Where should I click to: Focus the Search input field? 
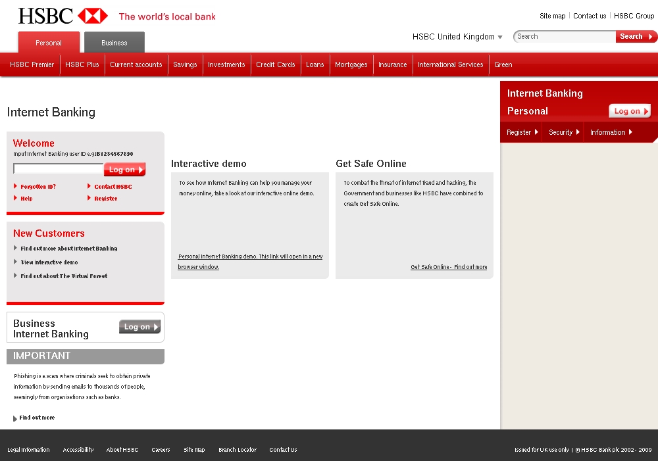point(565,36)
